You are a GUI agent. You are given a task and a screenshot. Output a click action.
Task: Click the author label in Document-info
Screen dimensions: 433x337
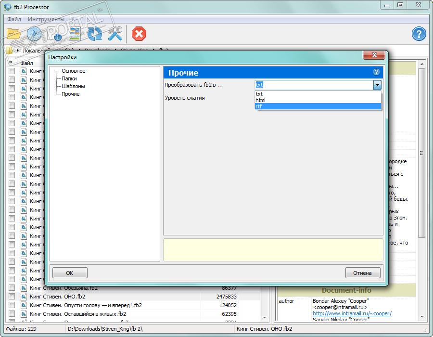[286, 301]
